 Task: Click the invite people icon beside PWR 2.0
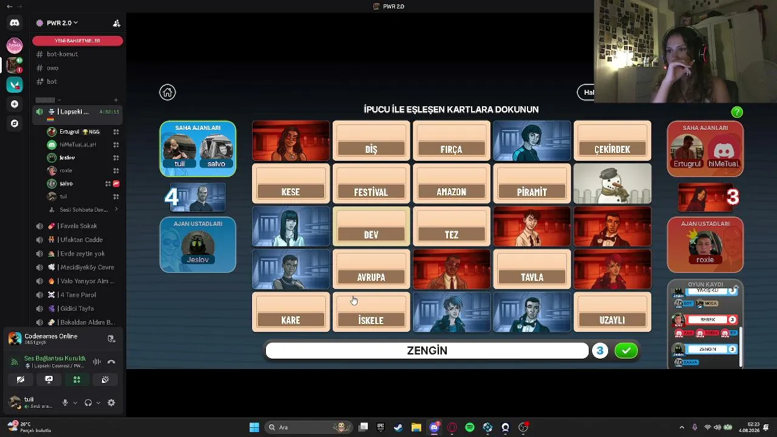click(x=117, y=23)
